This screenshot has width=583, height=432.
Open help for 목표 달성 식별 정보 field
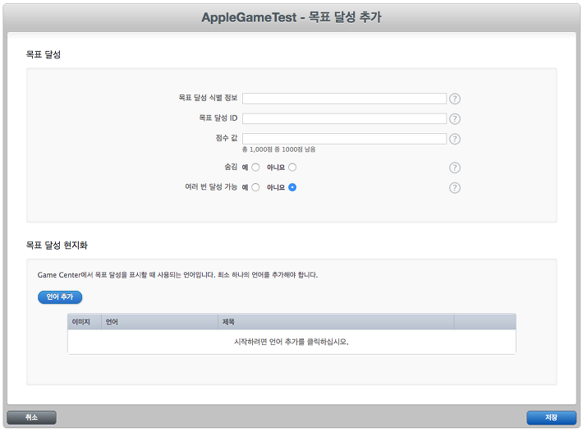click(x=454, y=99)
